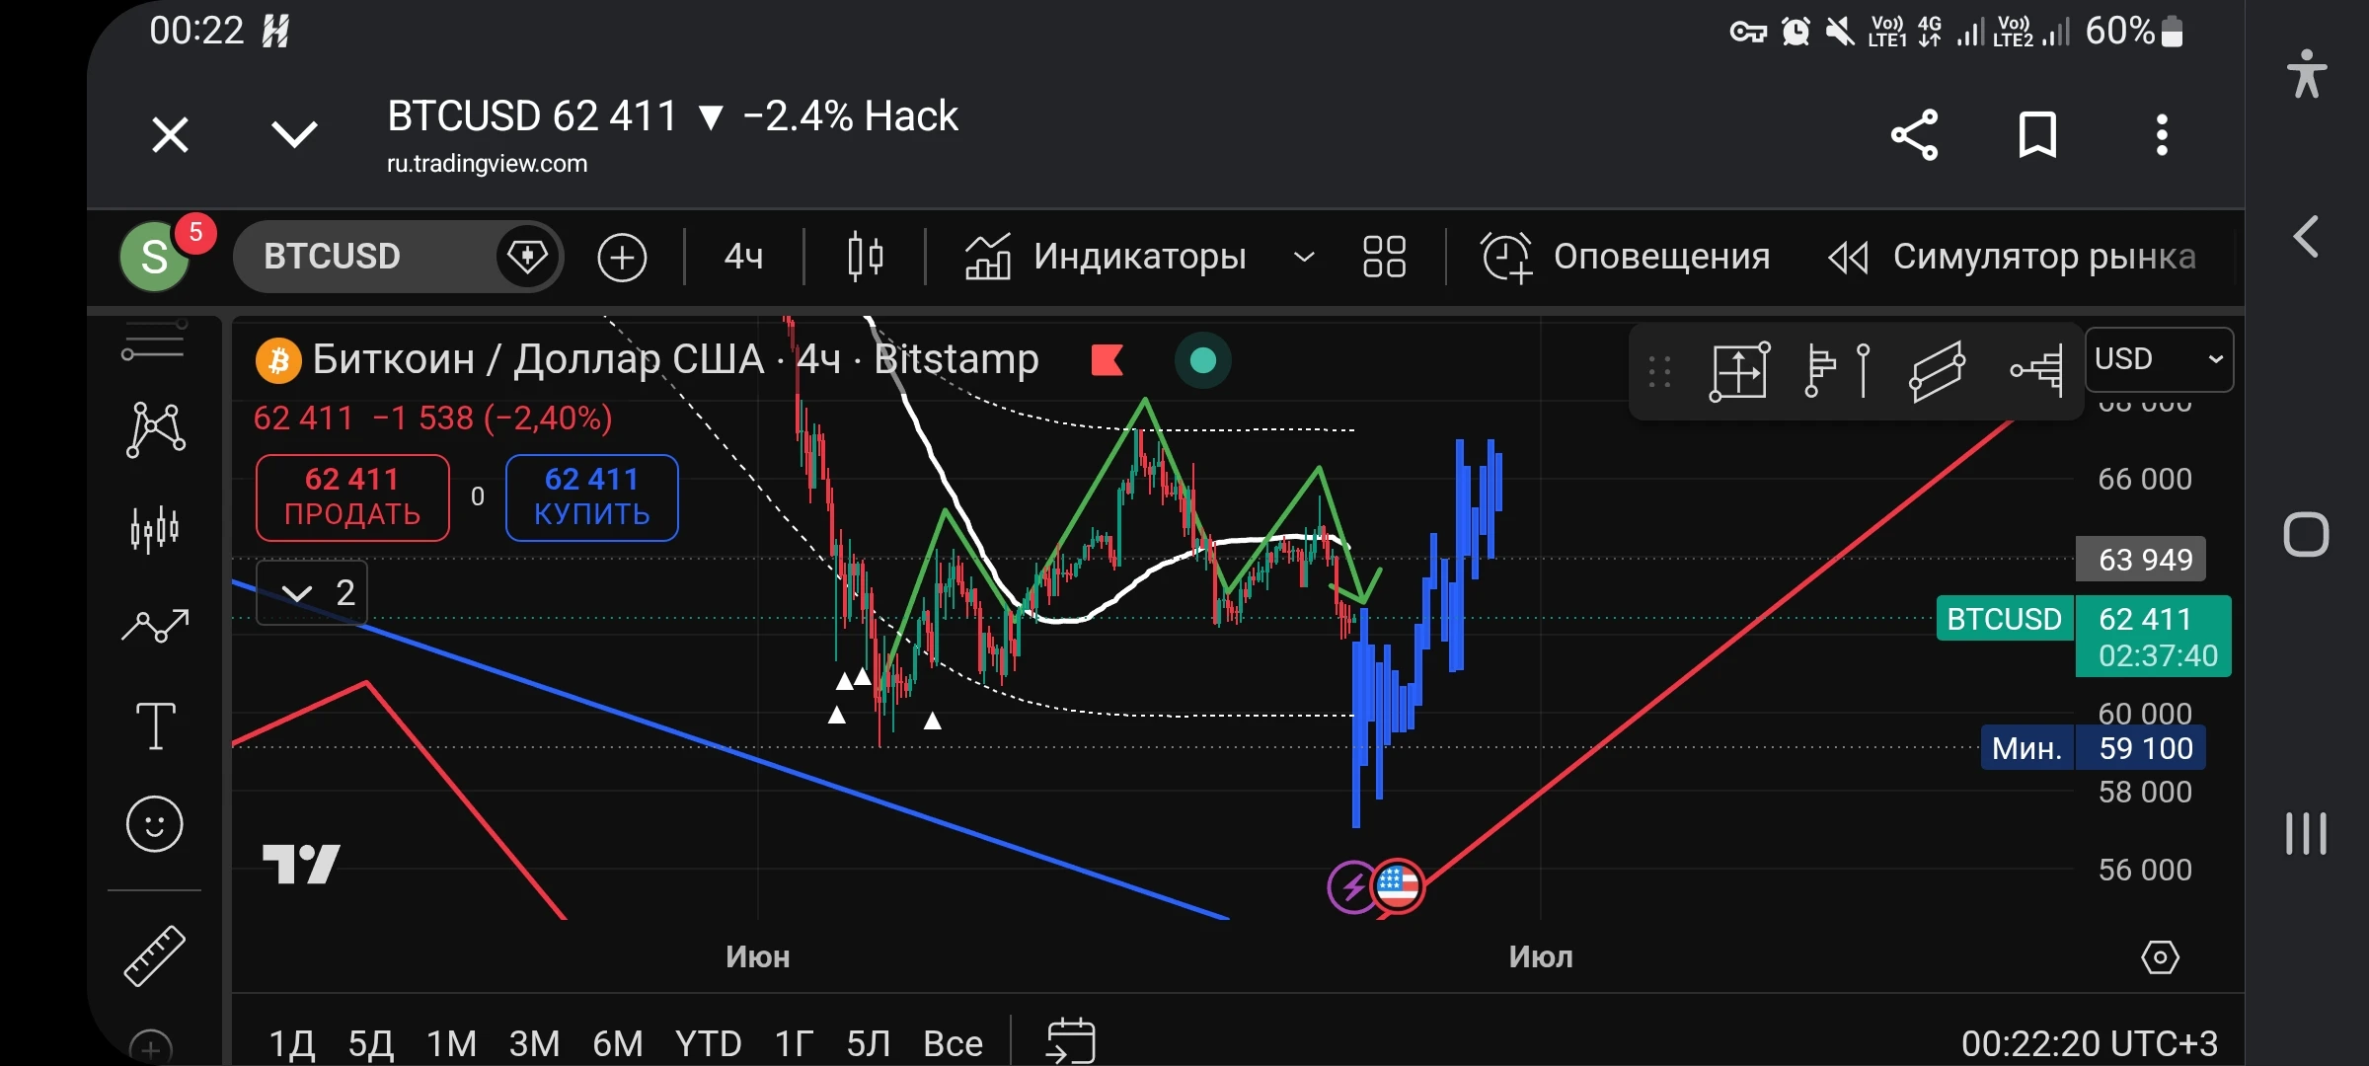The width and height of the screenshot is (2369, 1066).
Task: Tap the 63 949 price label on the scale
Action: pyautogui.click(x=2141, y=560)
